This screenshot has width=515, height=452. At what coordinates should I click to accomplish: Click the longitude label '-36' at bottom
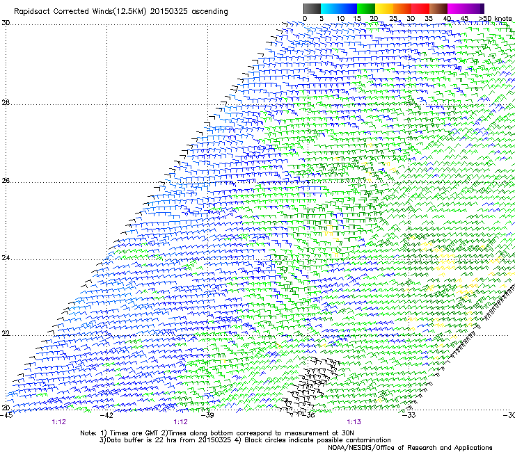[x=308, y=416]
